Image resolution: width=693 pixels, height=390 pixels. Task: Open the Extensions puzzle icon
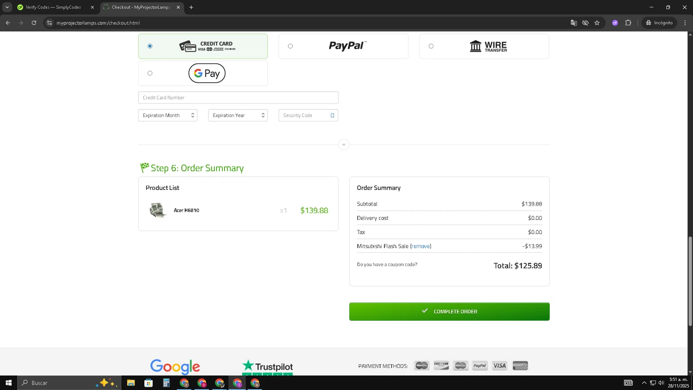[628, 23]
